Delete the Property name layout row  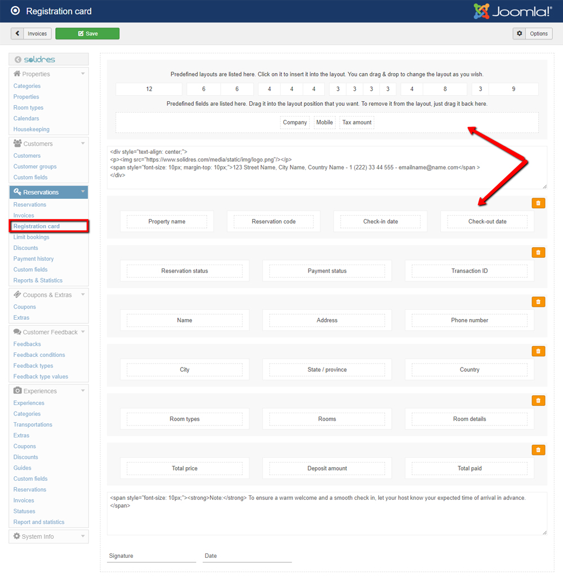coord(538,203)
